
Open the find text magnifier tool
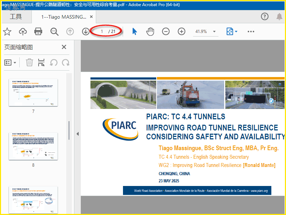coord(54,32)
